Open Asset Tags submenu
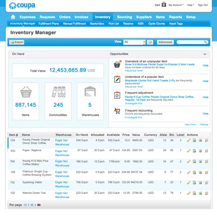This screenshot has height=219, width=217. tap(176, 24)
